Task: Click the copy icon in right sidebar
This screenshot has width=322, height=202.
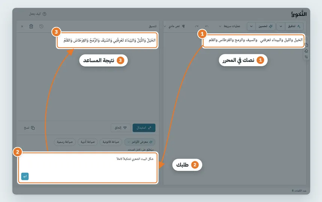Action: [x=306, y=45]
